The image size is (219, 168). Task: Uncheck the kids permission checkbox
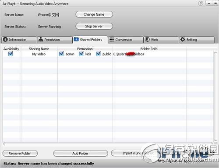81,54
